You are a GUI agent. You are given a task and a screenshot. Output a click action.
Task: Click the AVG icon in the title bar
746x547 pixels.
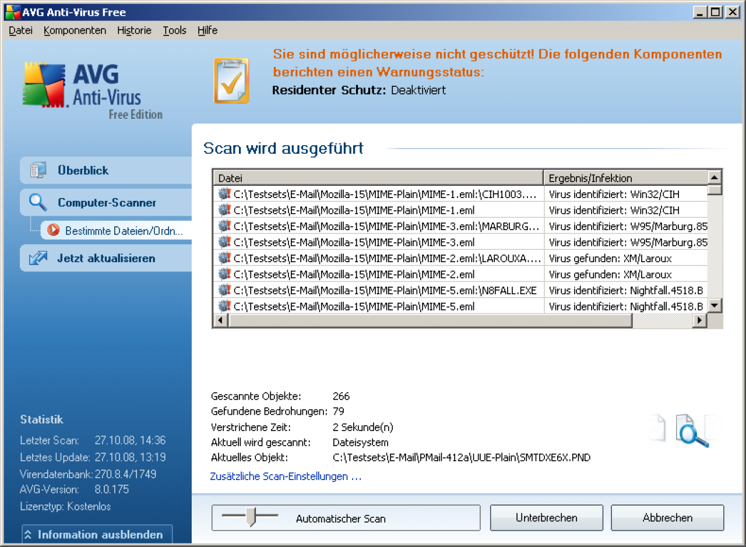(12, 12)
